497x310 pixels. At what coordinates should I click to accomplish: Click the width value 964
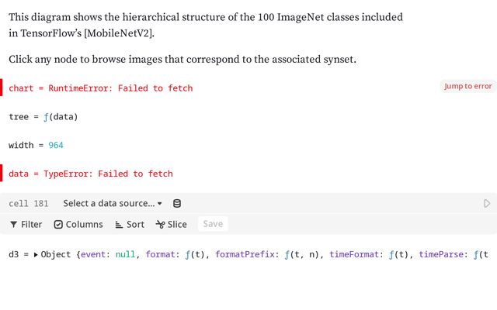pos(56,145)
